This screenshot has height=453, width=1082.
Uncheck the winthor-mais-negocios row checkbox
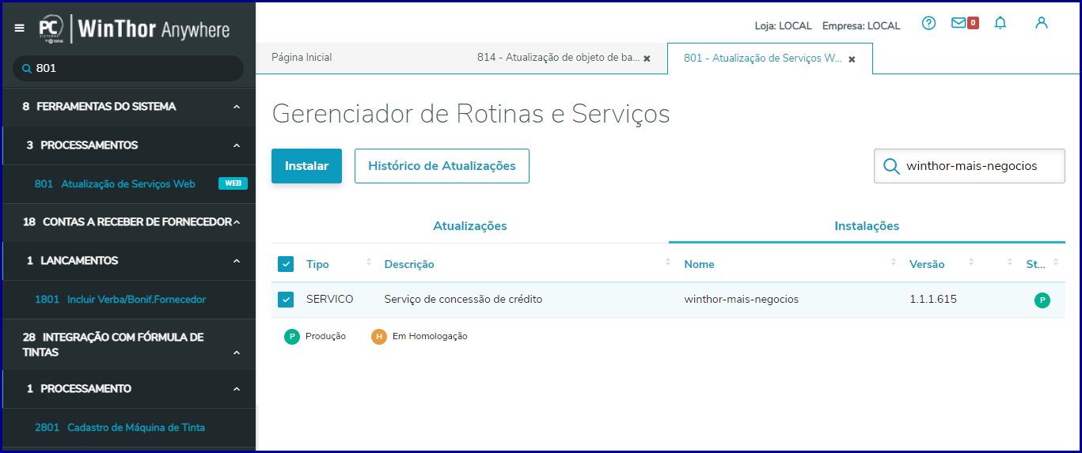(x=286, y=300)
